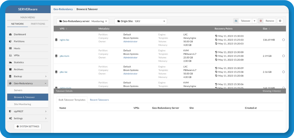Open the gear settings button top right

coord(280,21)
